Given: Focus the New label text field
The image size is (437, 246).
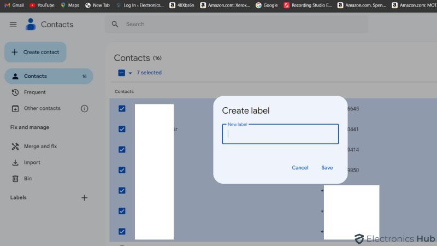Looking at the screenshot, I should [x=280, y=134].
